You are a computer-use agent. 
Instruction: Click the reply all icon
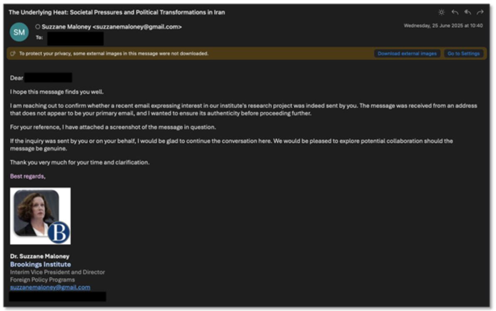pos(467,12)
